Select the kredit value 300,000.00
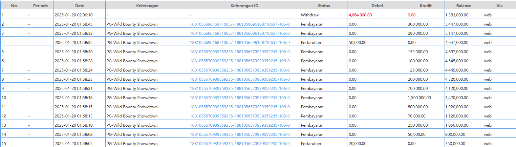Screen dimensions: 516x147 [418, 24]
